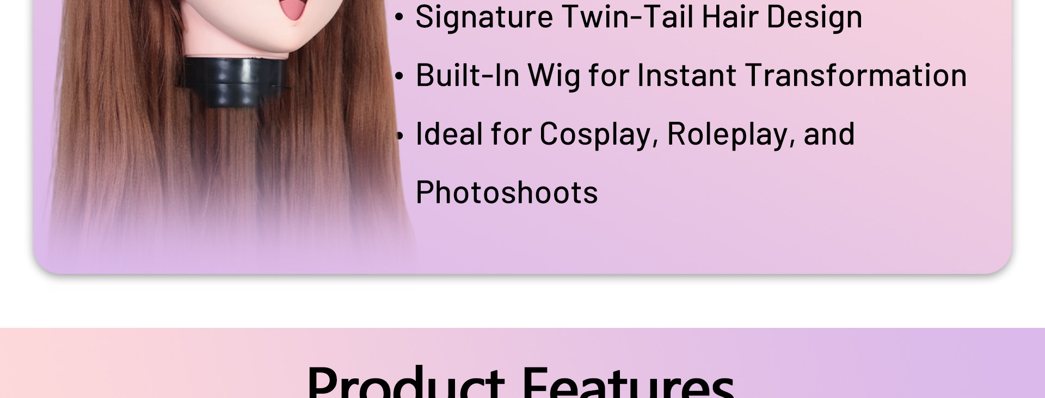This screenshot has width=1045, height=398.
Task: Click the Ideal for Cosplay, Roleplay line
Action: [x=635, y=134]
